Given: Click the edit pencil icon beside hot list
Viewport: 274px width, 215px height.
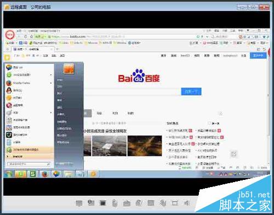Looking at the screenshot, I should click(x=234, y=154).
